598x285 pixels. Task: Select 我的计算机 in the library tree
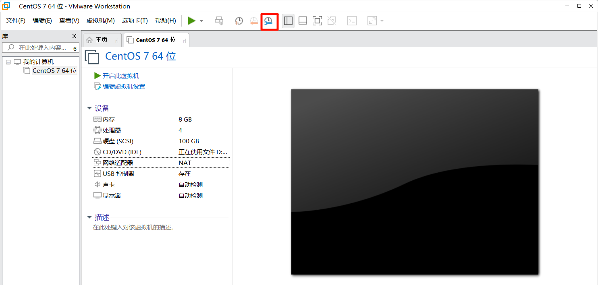click(x=38, y=62)
